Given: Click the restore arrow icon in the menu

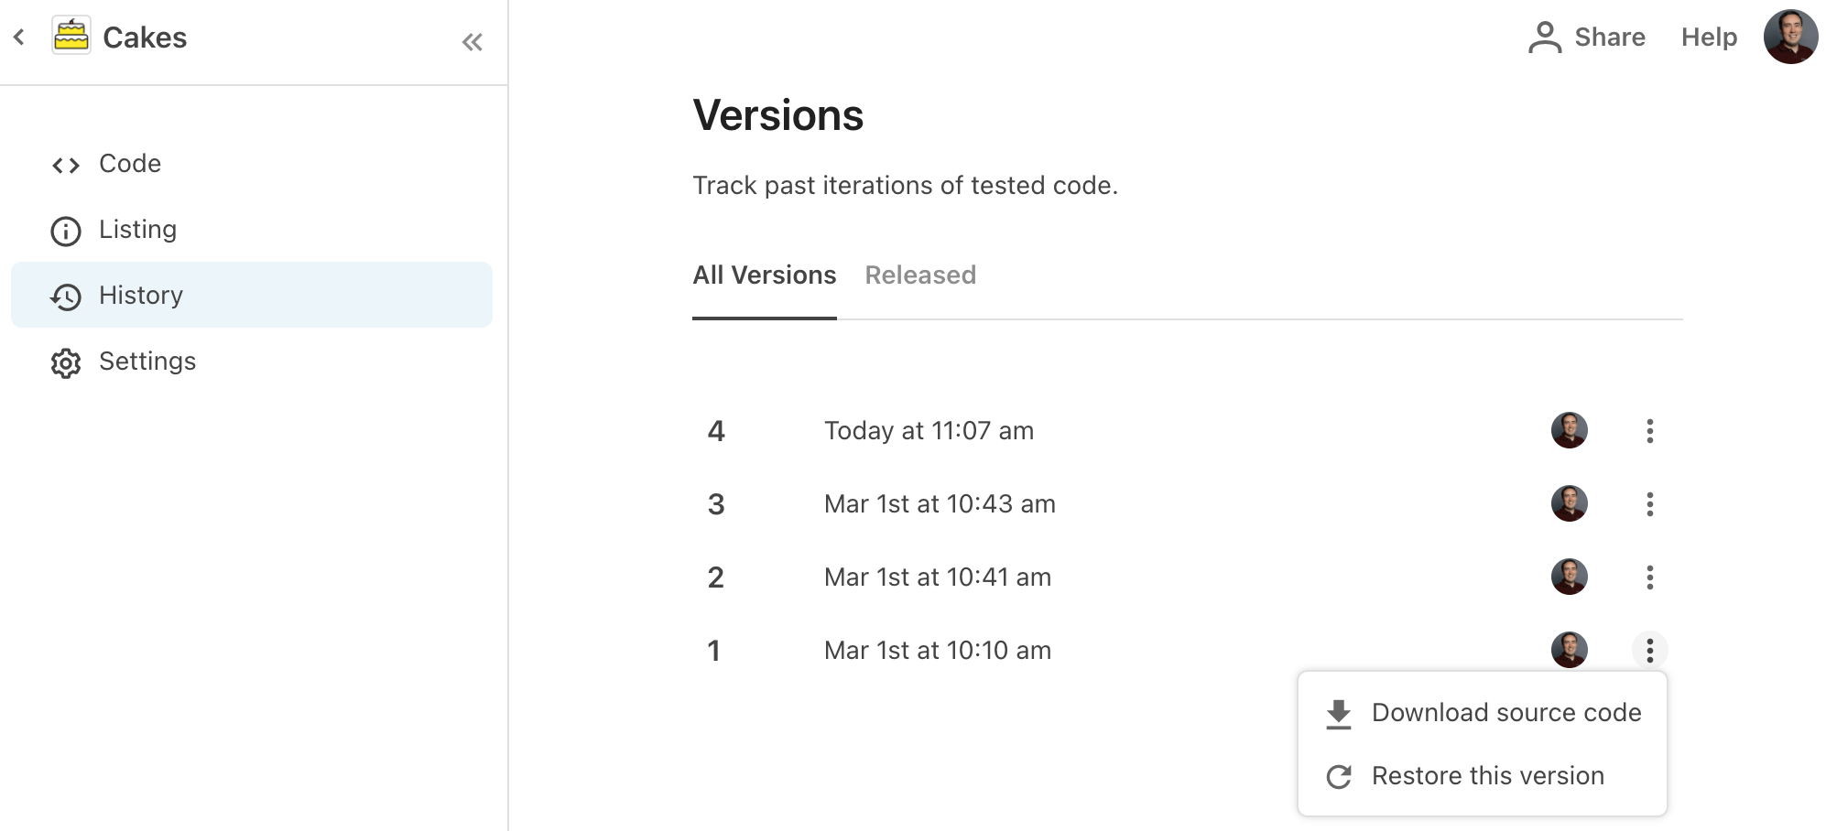Looking at the screenshot, I should pos(1339,776).
